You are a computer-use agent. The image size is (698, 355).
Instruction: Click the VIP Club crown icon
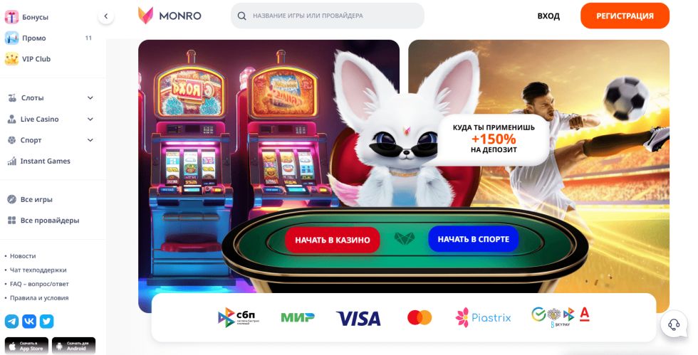pos(11,59)
